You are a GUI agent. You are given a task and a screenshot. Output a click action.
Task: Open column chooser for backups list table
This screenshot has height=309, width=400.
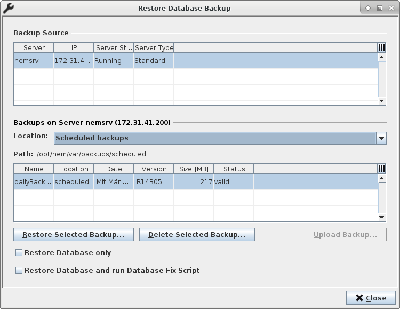click(x=382, y=169)
